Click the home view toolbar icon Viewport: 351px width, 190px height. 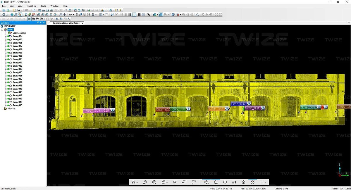tap(51, 10)
